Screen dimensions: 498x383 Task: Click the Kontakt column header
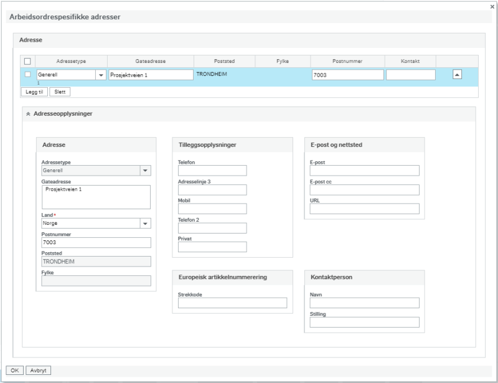click(410, 62)
